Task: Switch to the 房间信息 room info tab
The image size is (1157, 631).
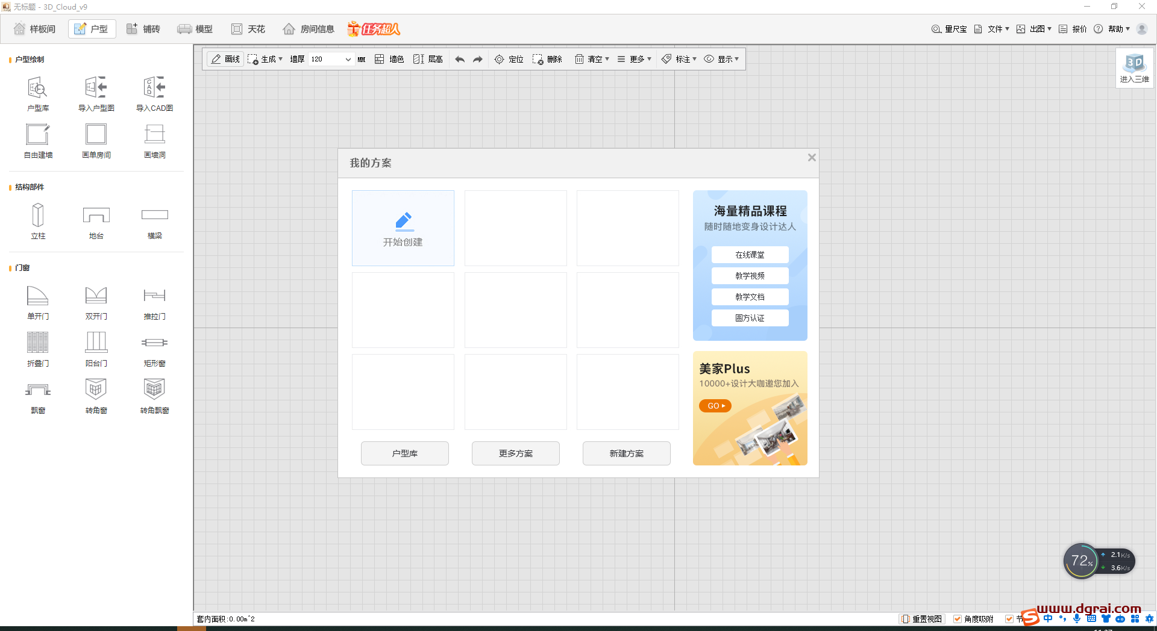Action: [x=309, y=29]
